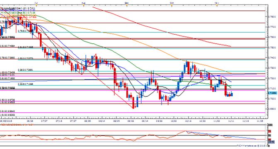This screenshot has height=149, width=278.
Task: Click the 50 midline label on RSI axis
Action: 269,135
